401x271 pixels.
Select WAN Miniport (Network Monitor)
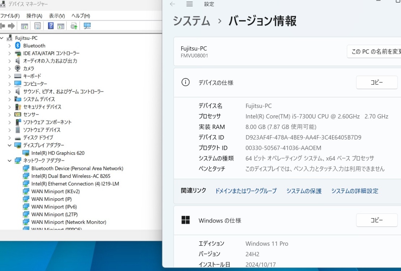click(x=69, y=222)
